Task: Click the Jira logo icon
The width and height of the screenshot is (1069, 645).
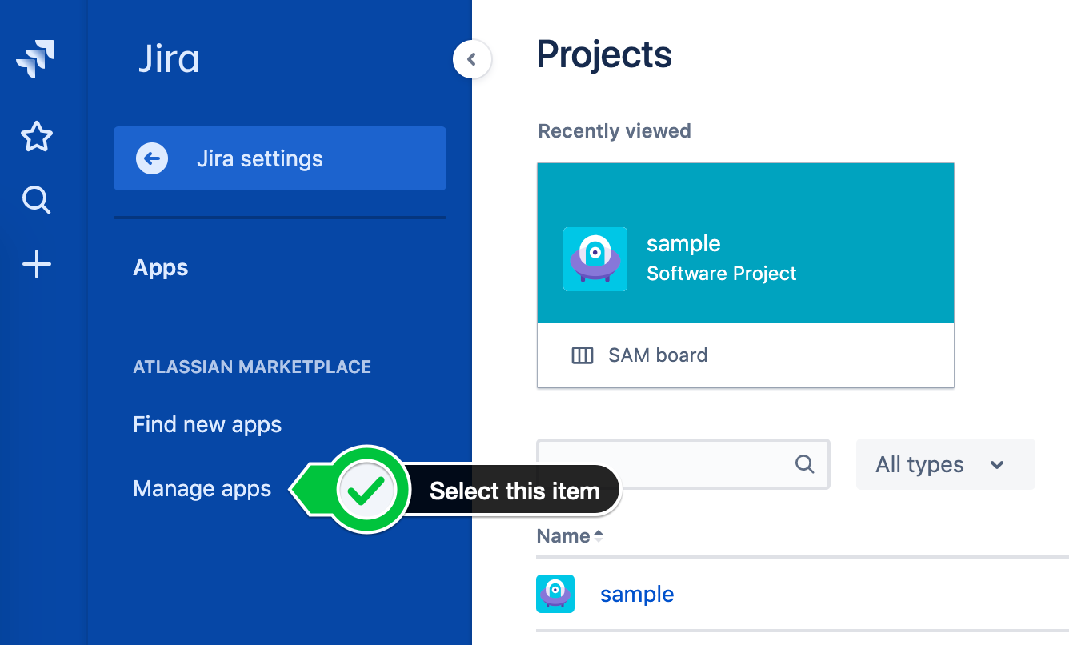Action: pos(36,60)
